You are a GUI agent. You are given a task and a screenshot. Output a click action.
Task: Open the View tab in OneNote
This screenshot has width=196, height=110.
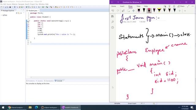[x=138, y=6]
